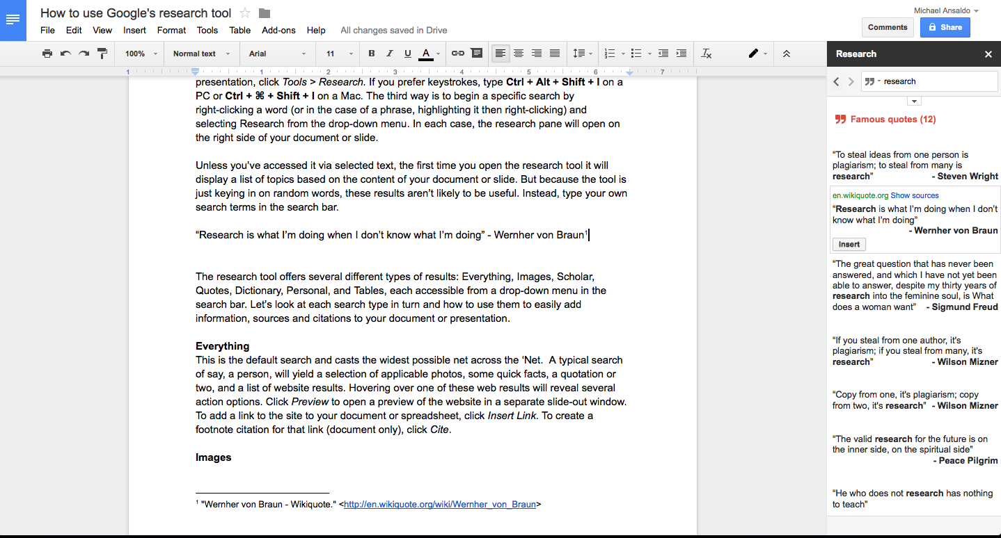The width and height of the screenshot is (1001, 538).
Task: Move document using the folder icon
Action: (265, 13)
